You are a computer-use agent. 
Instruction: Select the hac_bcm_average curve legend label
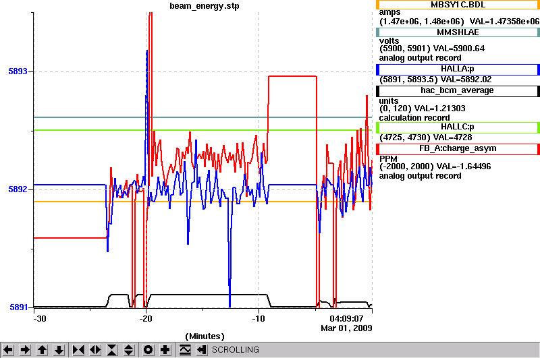pyautogui.click(x=458, y=91)
